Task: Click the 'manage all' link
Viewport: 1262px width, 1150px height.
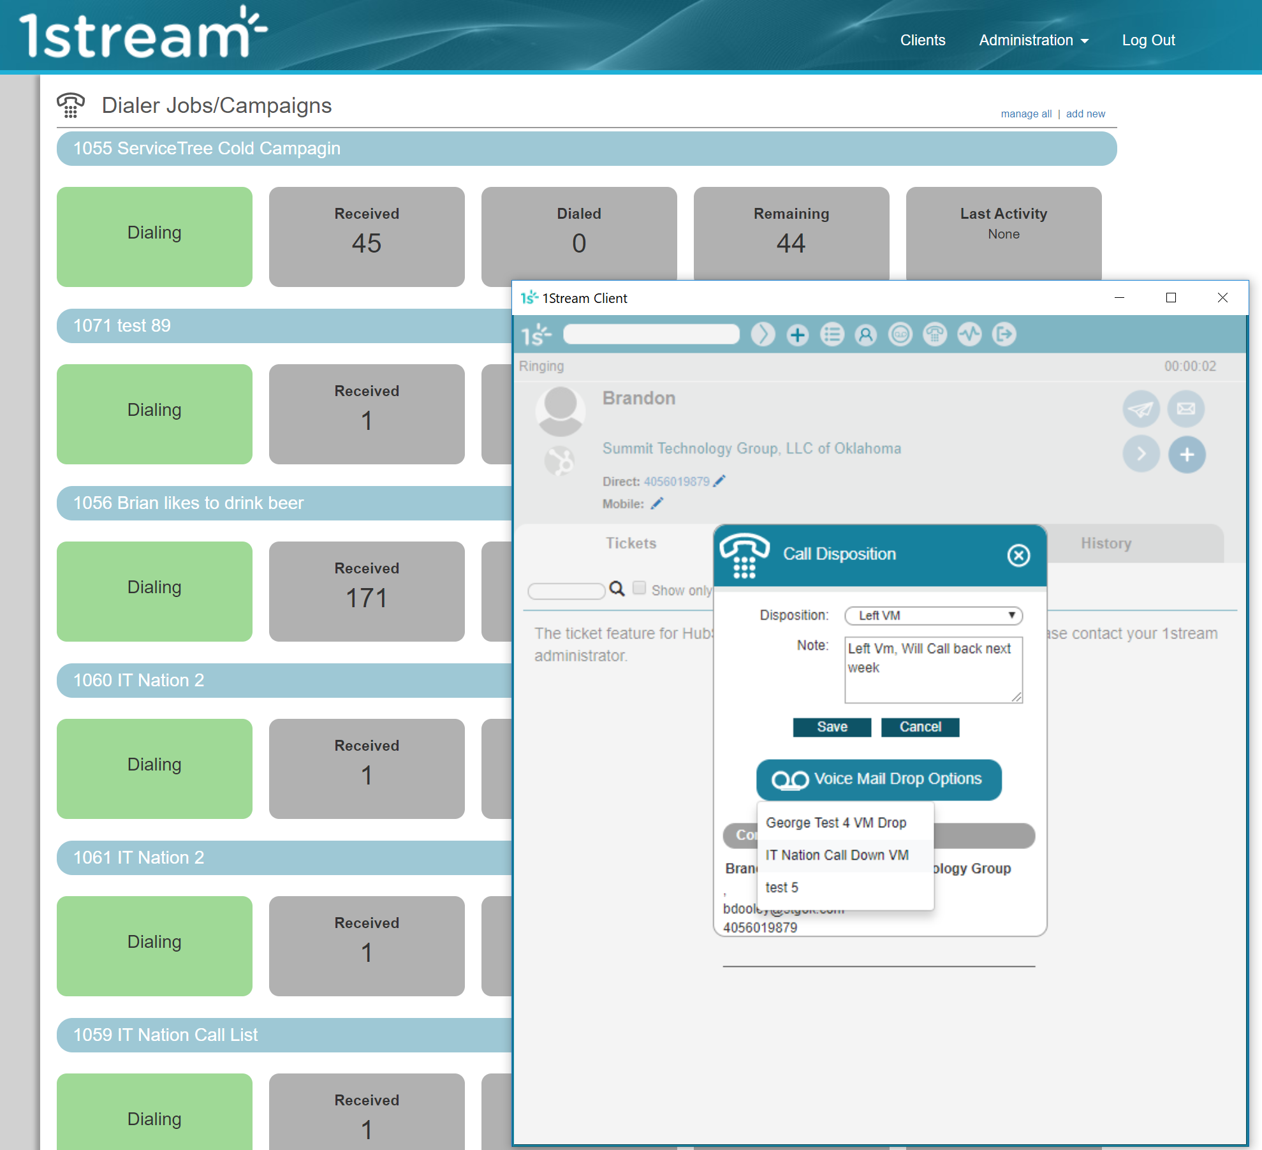Action: (1026, 114)
